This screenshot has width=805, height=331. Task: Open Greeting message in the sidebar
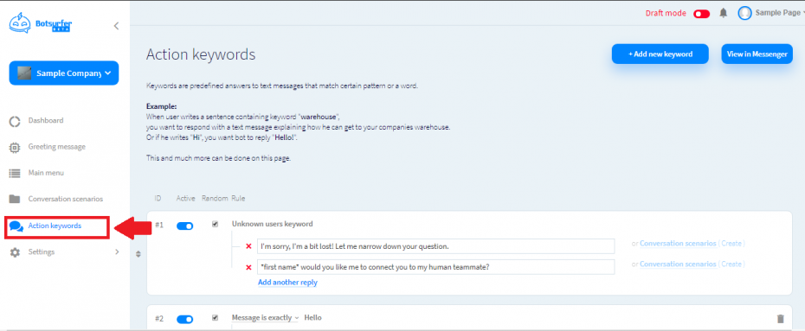pos(56,147)
